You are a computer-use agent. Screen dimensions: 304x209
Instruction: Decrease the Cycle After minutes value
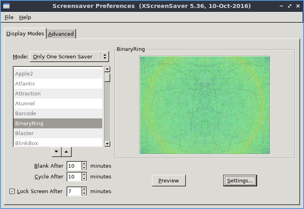point(84,179)
